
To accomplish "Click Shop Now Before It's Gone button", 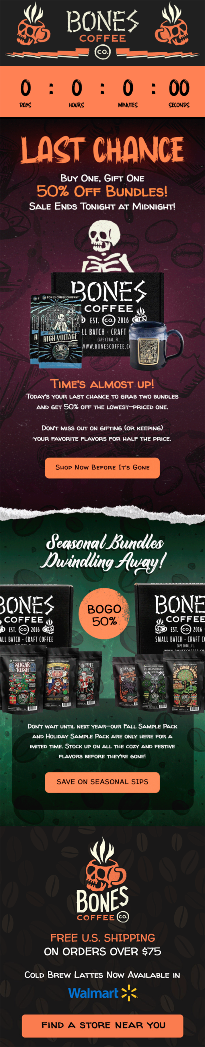I will pyautogui.click(x=102, y=468).
